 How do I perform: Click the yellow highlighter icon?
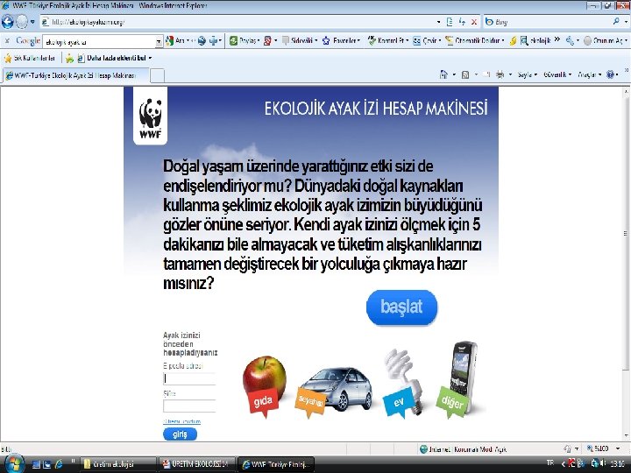(x=513, y=40)
